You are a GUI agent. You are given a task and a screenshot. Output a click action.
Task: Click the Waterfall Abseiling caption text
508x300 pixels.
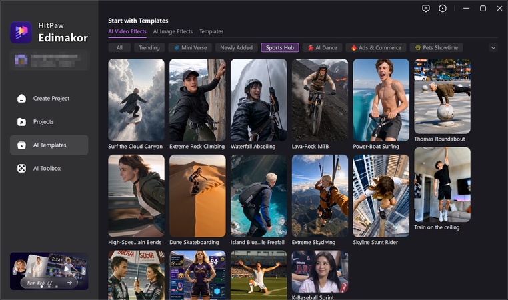click(x=253, y=147)
